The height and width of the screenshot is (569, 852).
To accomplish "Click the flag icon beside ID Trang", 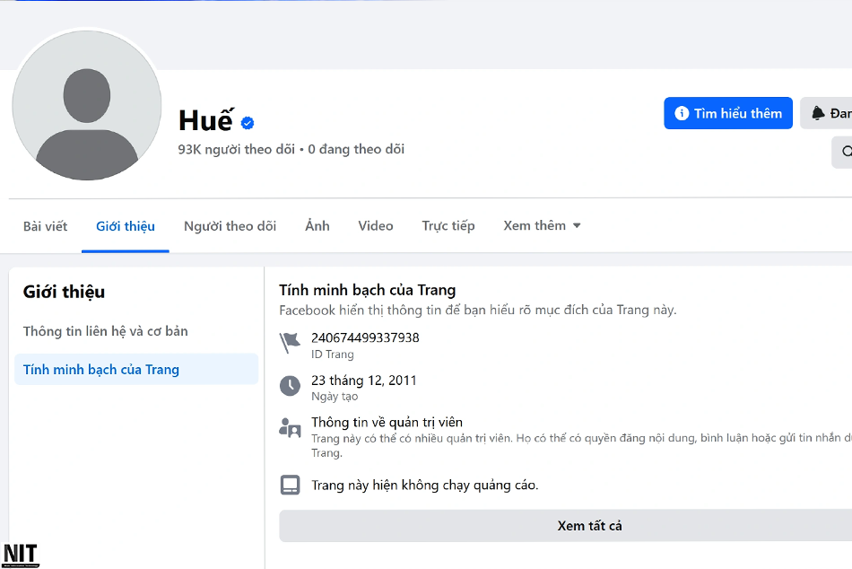I will point(290,343).
